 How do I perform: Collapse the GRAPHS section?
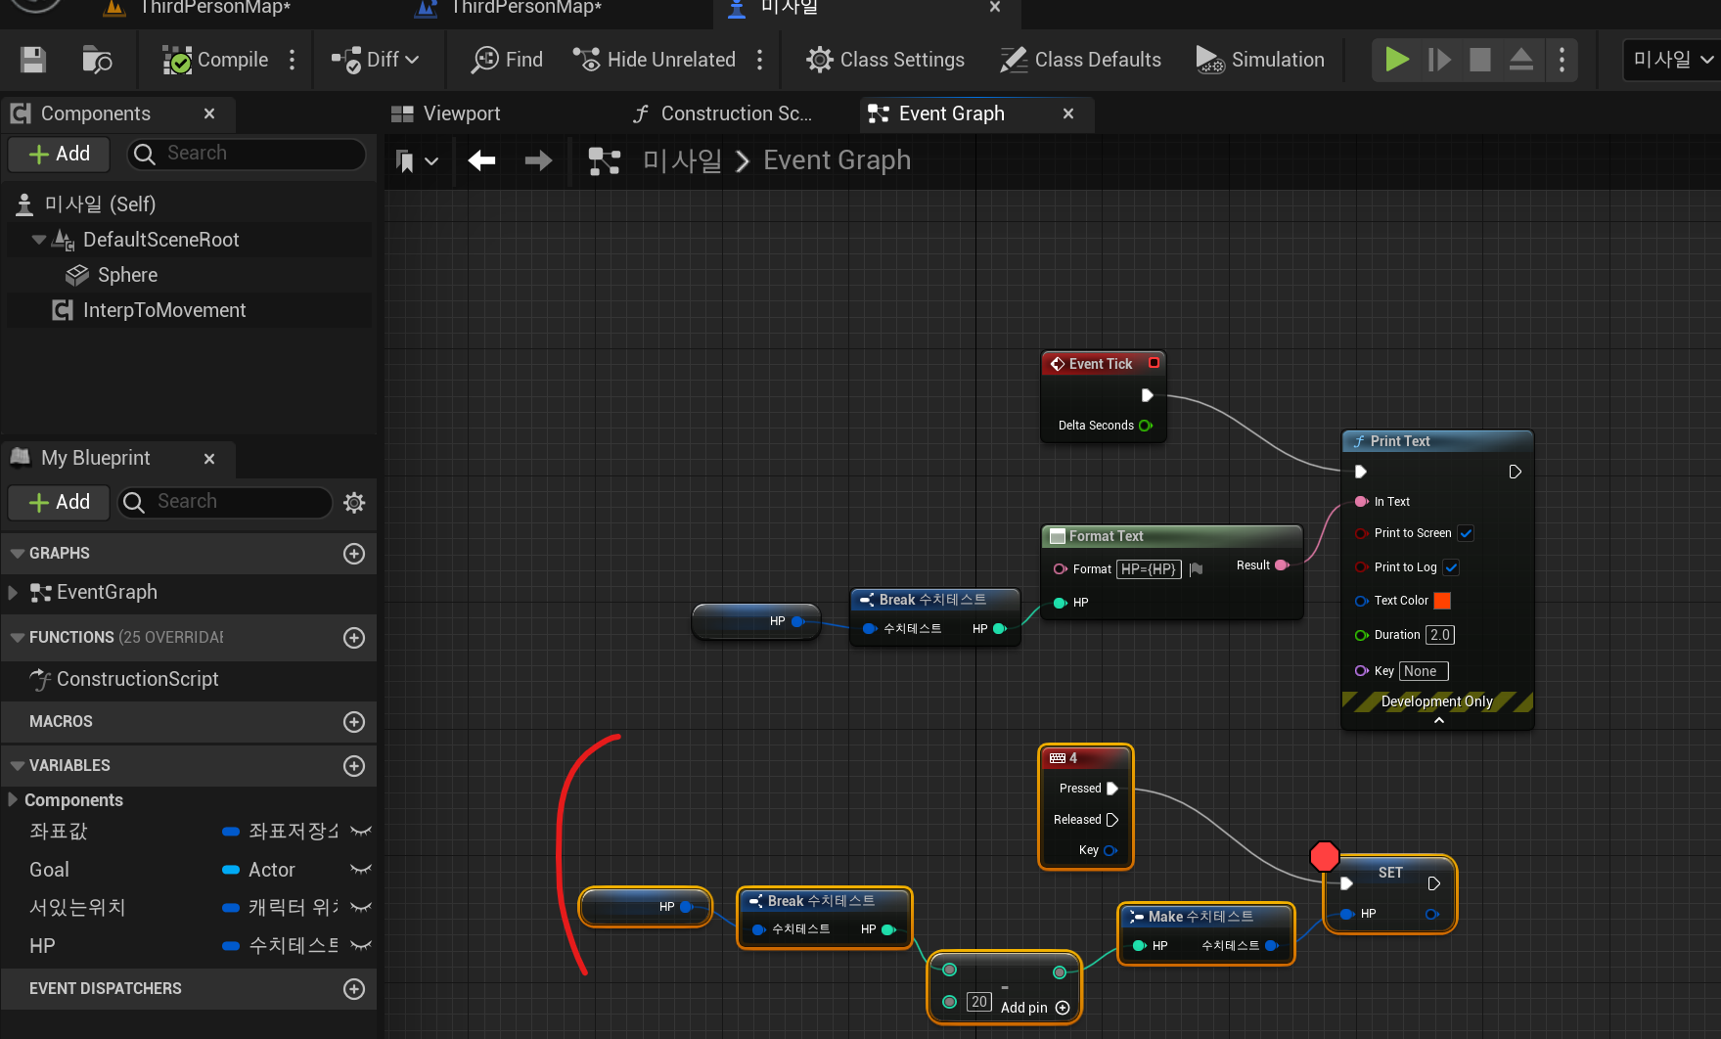17,553
